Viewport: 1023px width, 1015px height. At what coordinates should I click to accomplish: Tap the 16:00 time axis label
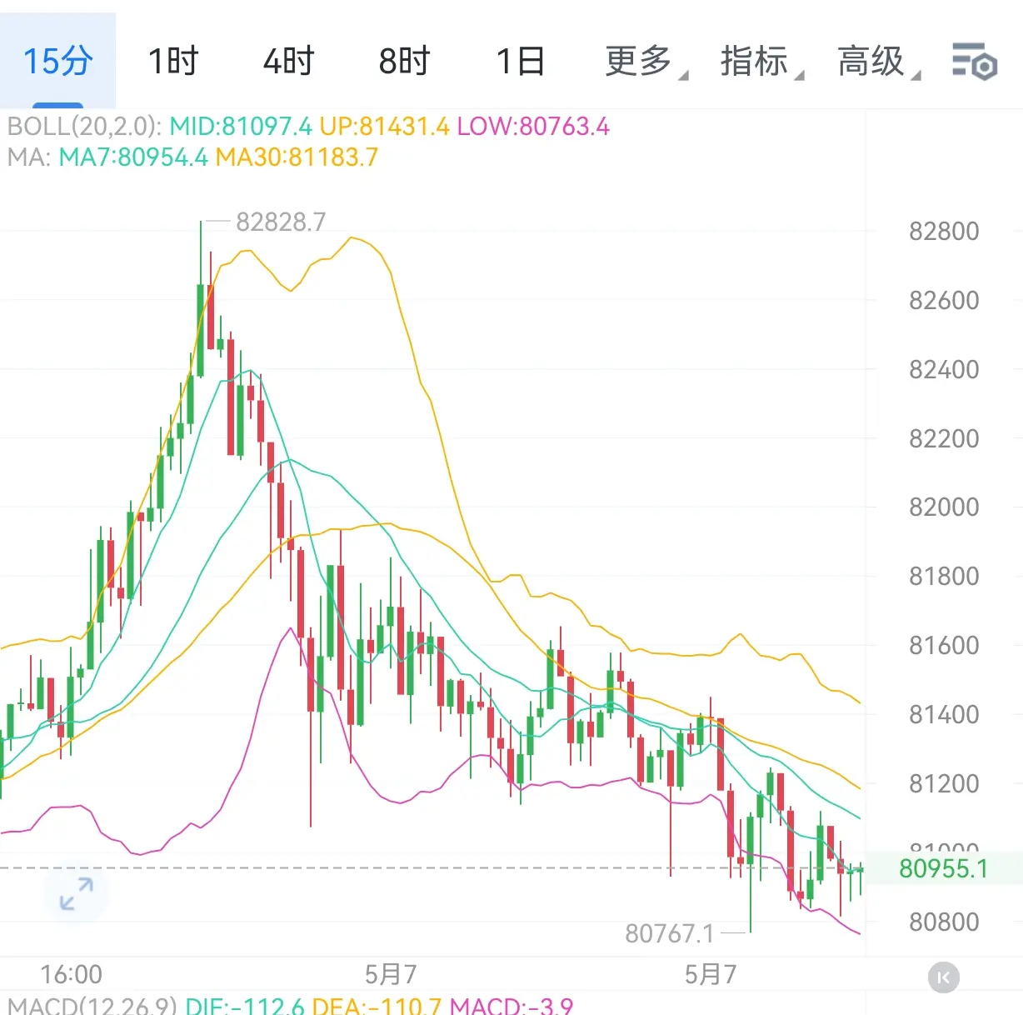pos(72,974)
